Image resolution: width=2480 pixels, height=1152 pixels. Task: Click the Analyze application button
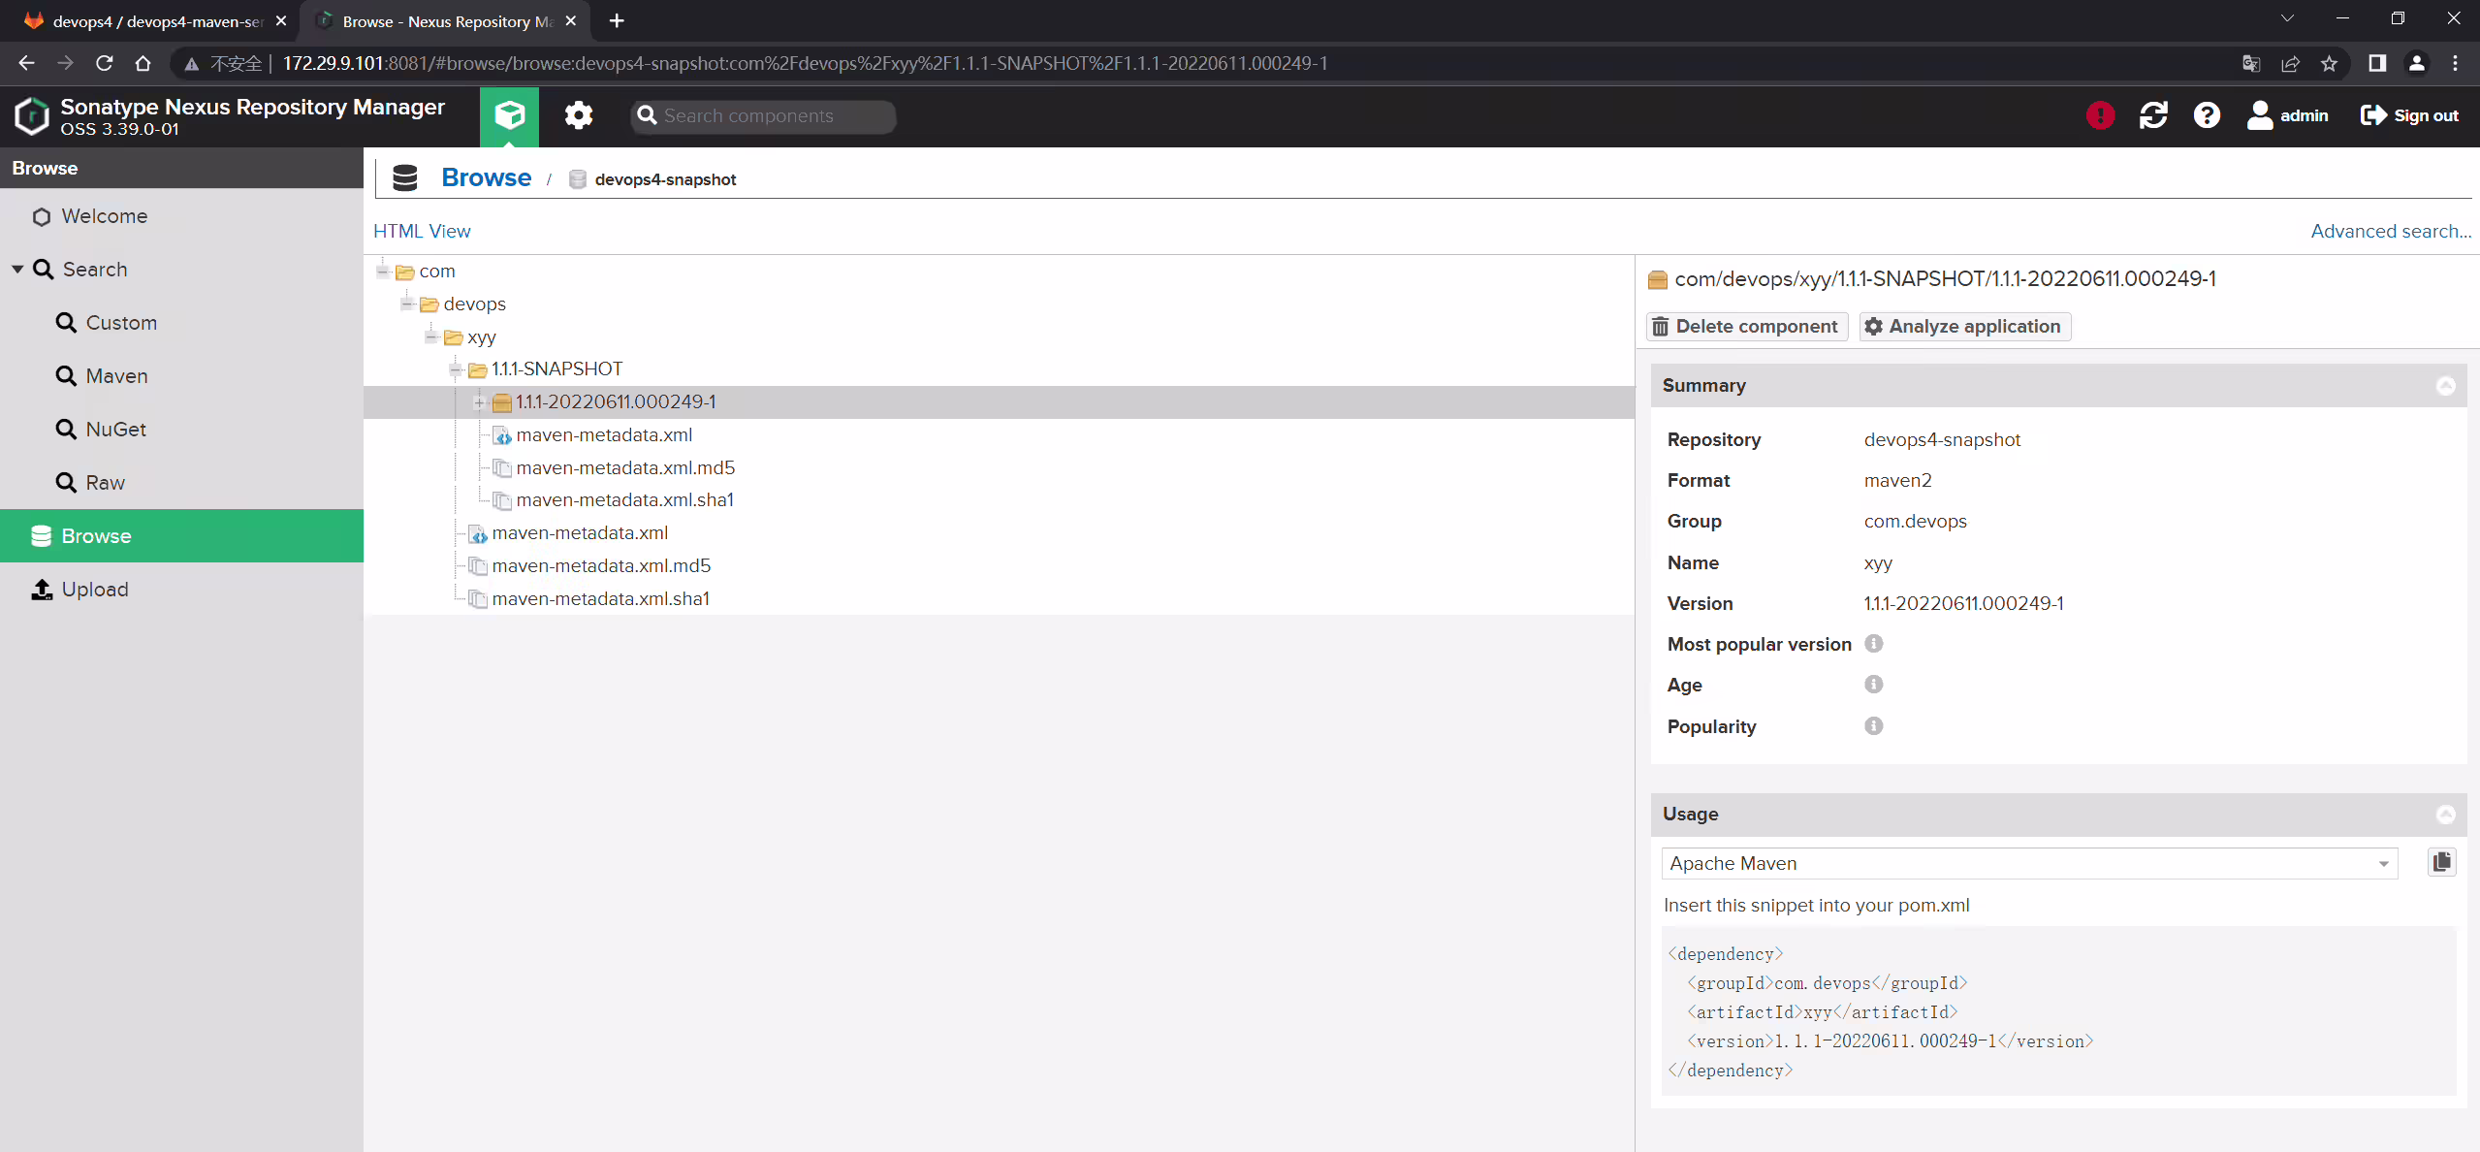(x=1964, y=327)
